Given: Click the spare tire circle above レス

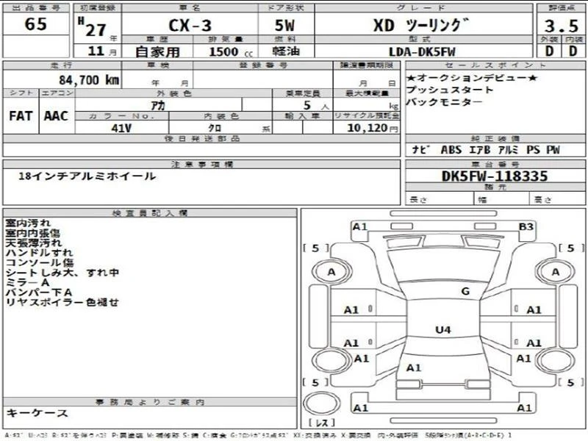Looking at the screenshot, I should coord(321,404).
